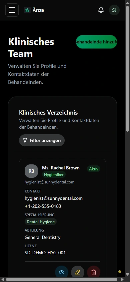Select the name Ms. Rachel Brown
The image size is (130, 282).
[61, 168]
